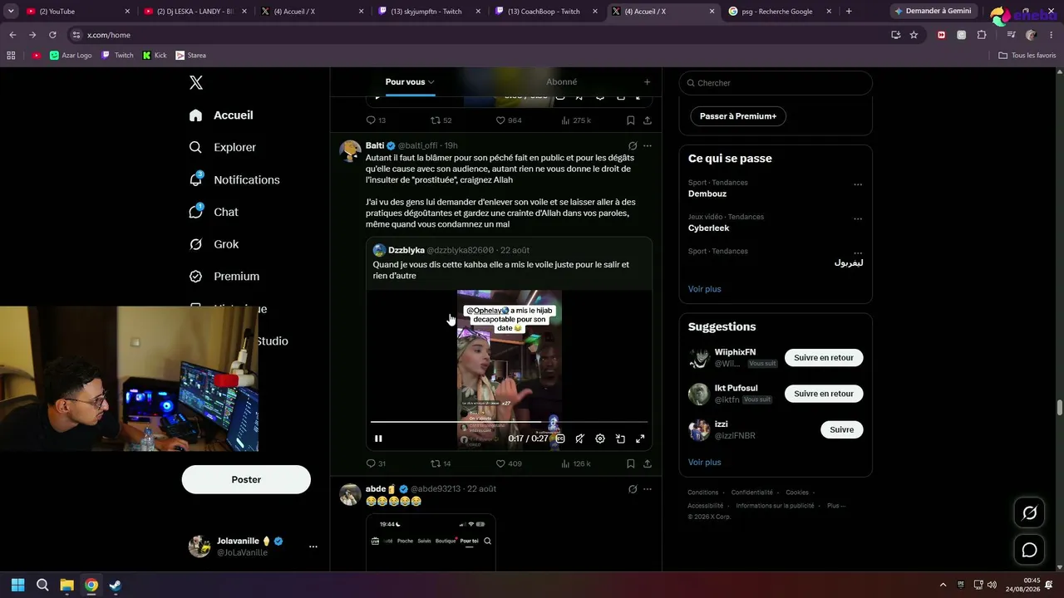Expand the Pour vous feed chevron
Image resolution: width=1064 pixels, height=598 pixels.
click(431, 82)
